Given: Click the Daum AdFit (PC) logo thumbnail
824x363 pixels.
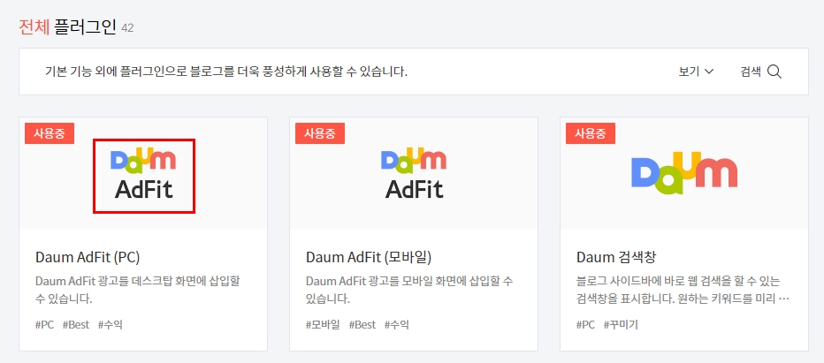Looking at the screenshot, I should coord(143,174).
